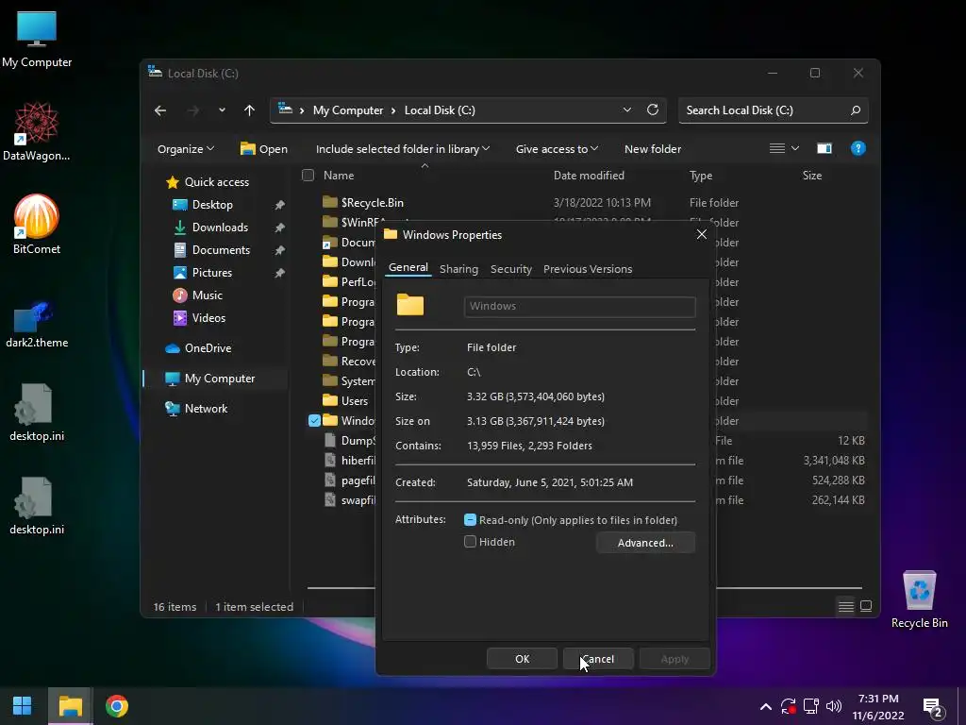Click OK in Properties dialog
The height and width of the screenshot is (725, 966).
coord(522,658)
